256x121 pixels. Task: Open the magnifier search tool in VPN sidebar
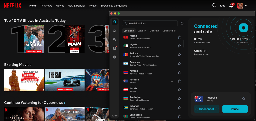(115, 39)
